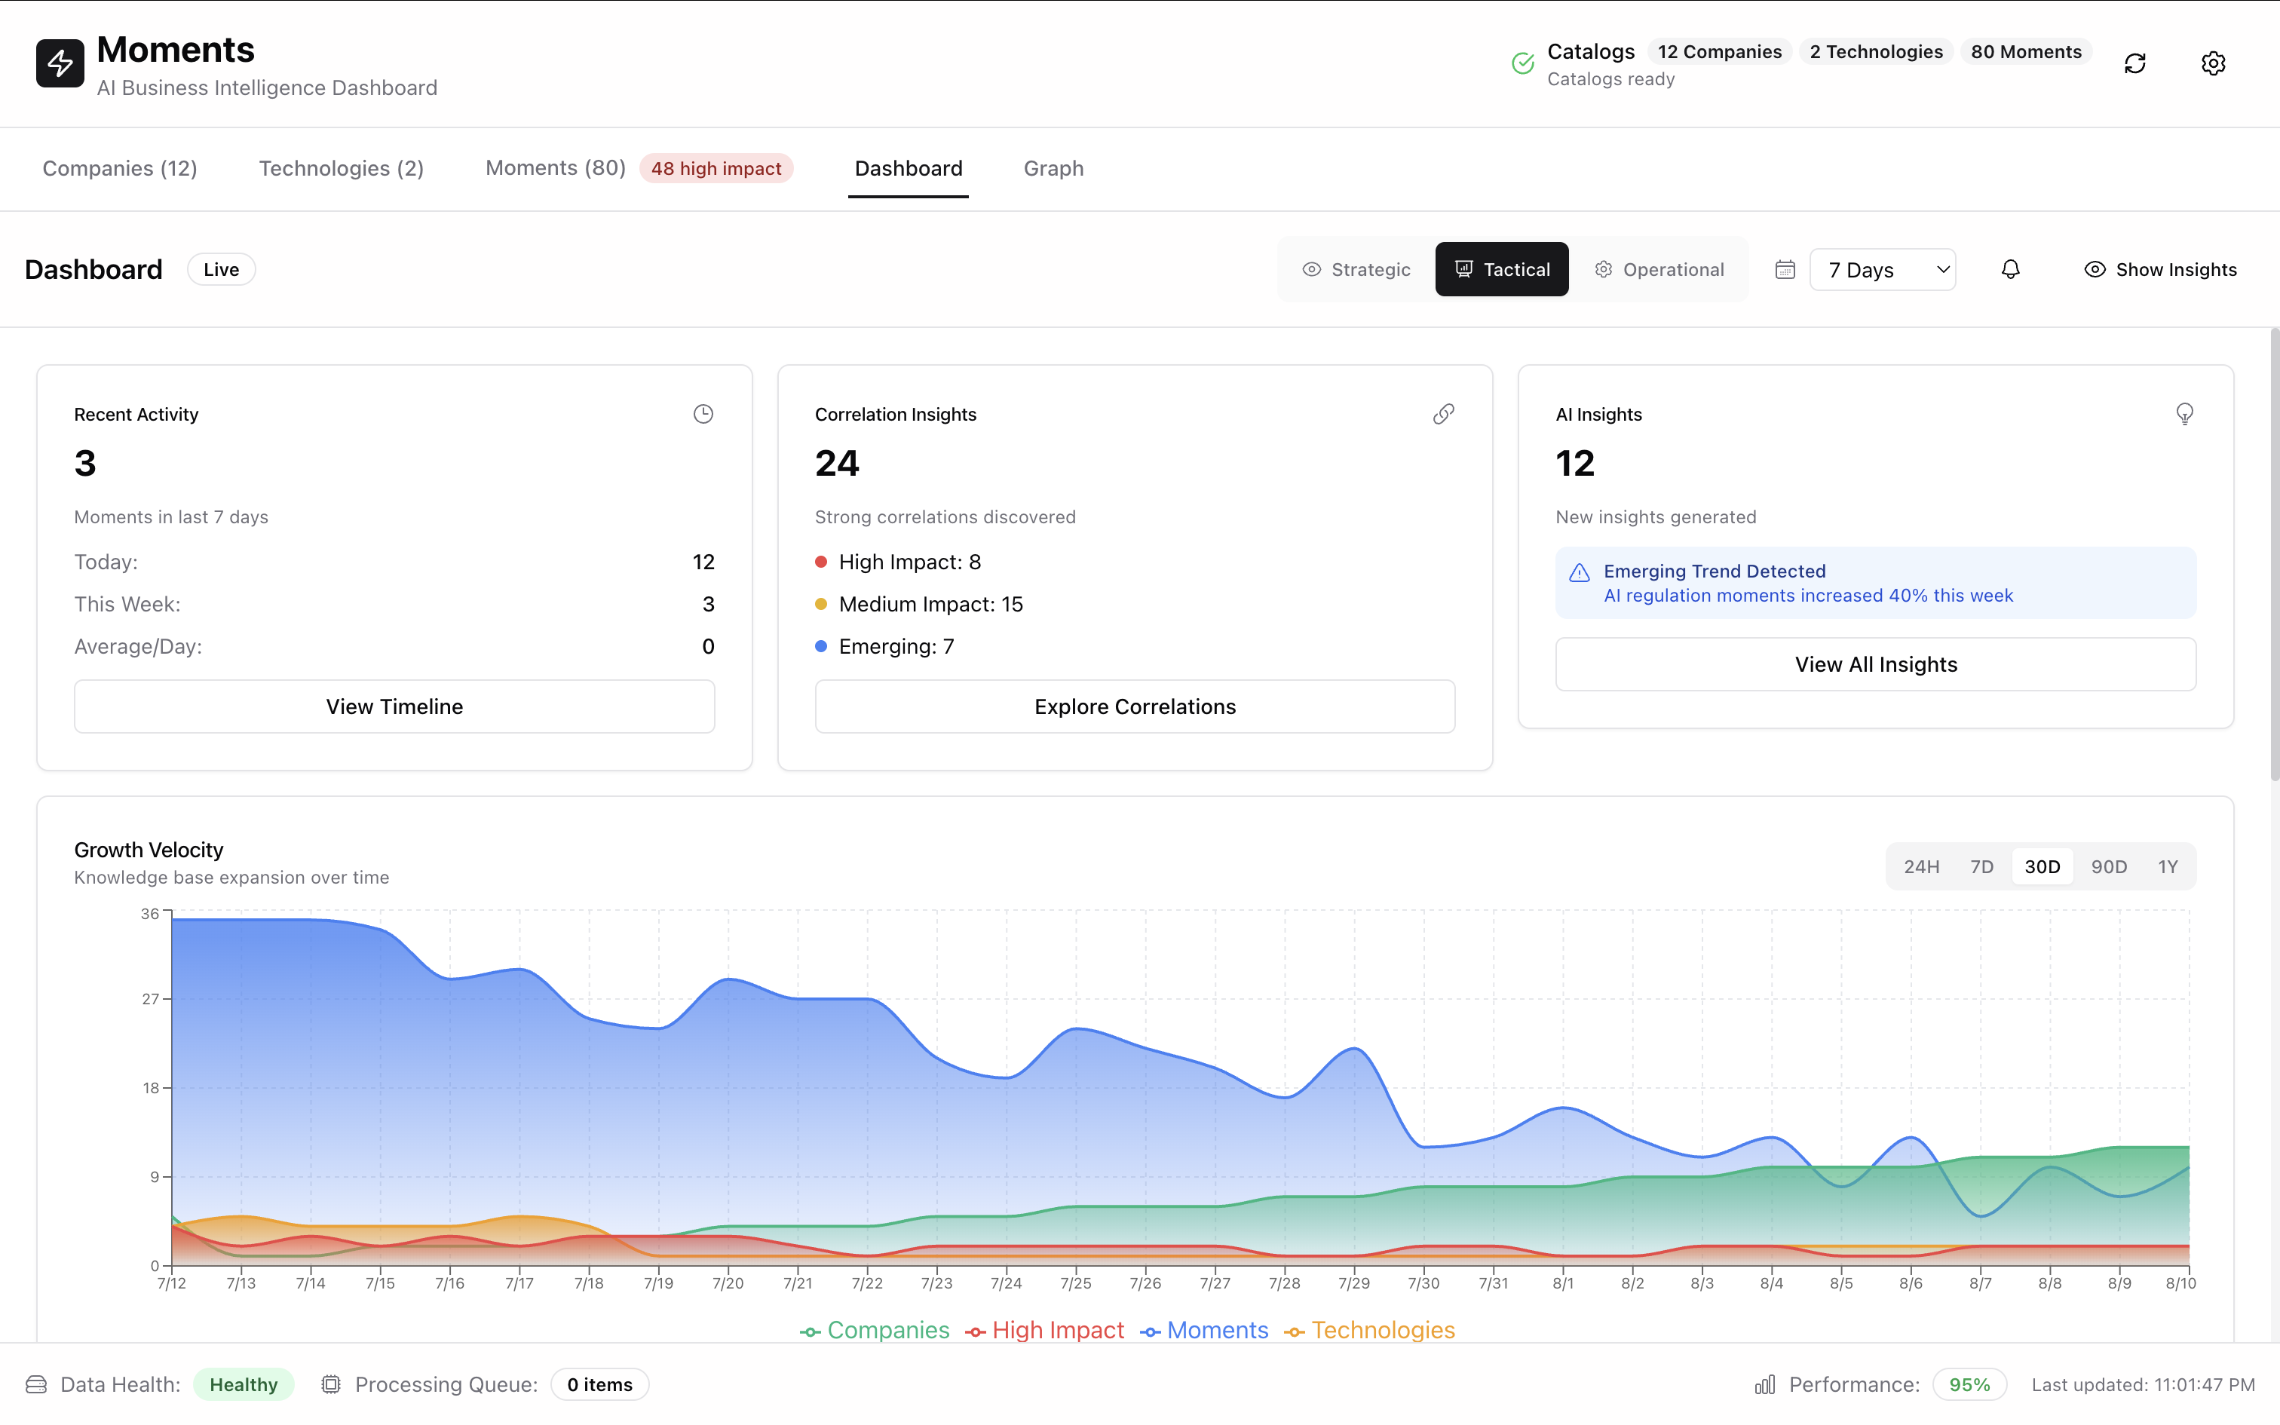Switch to the Companies (12) tab
The height and width of the screenshot is (1425, 2280).
coord(120,169)
